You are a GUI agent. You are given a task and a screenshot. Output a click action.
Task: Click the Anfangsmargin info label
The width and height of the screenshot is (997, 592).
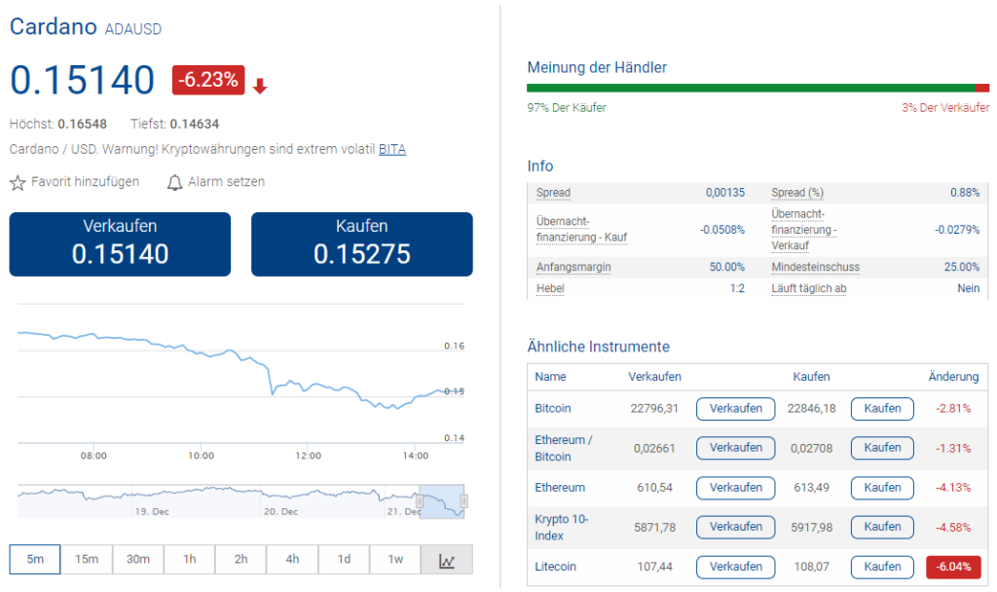pos(573,267)
